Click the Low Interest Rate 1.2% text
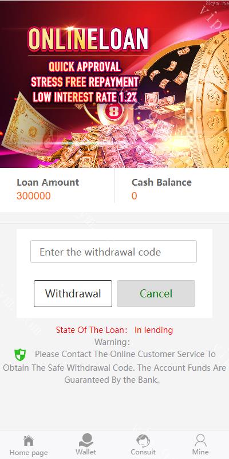Image resolution: width=229 pixels, height=459 pixels. (x=85, y=97)
